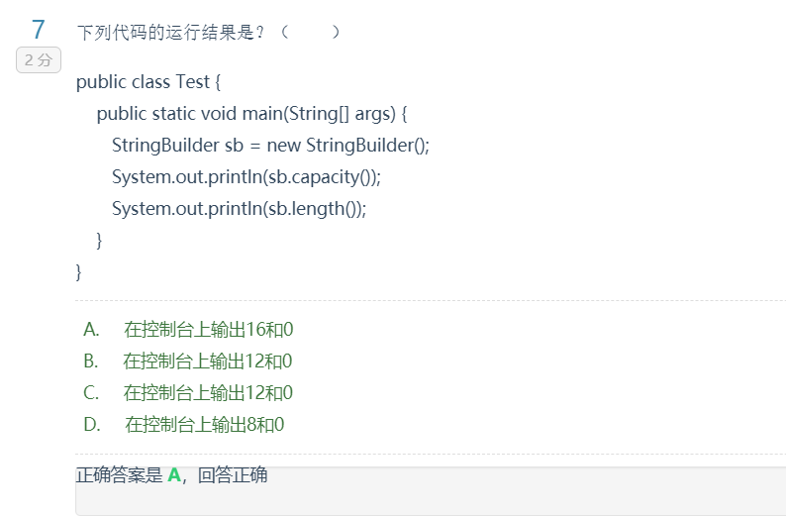This screenshot has height=516, width=786.
Task: Click the sb.length() println line
Action: [239, 209]
